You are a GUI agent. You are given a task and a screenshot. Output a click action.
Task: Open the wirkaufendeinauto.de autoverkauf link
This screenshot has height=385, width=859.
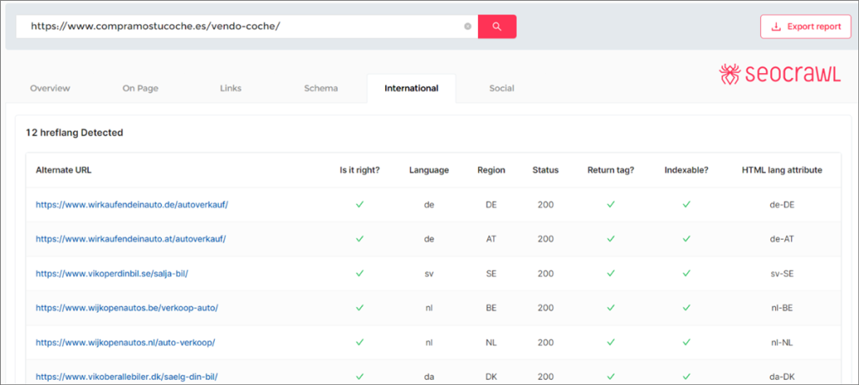[132, 204]
